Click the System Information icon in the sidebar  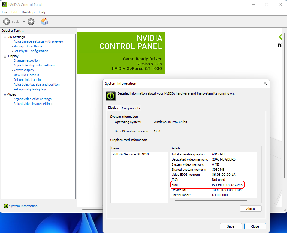(6, 206)
